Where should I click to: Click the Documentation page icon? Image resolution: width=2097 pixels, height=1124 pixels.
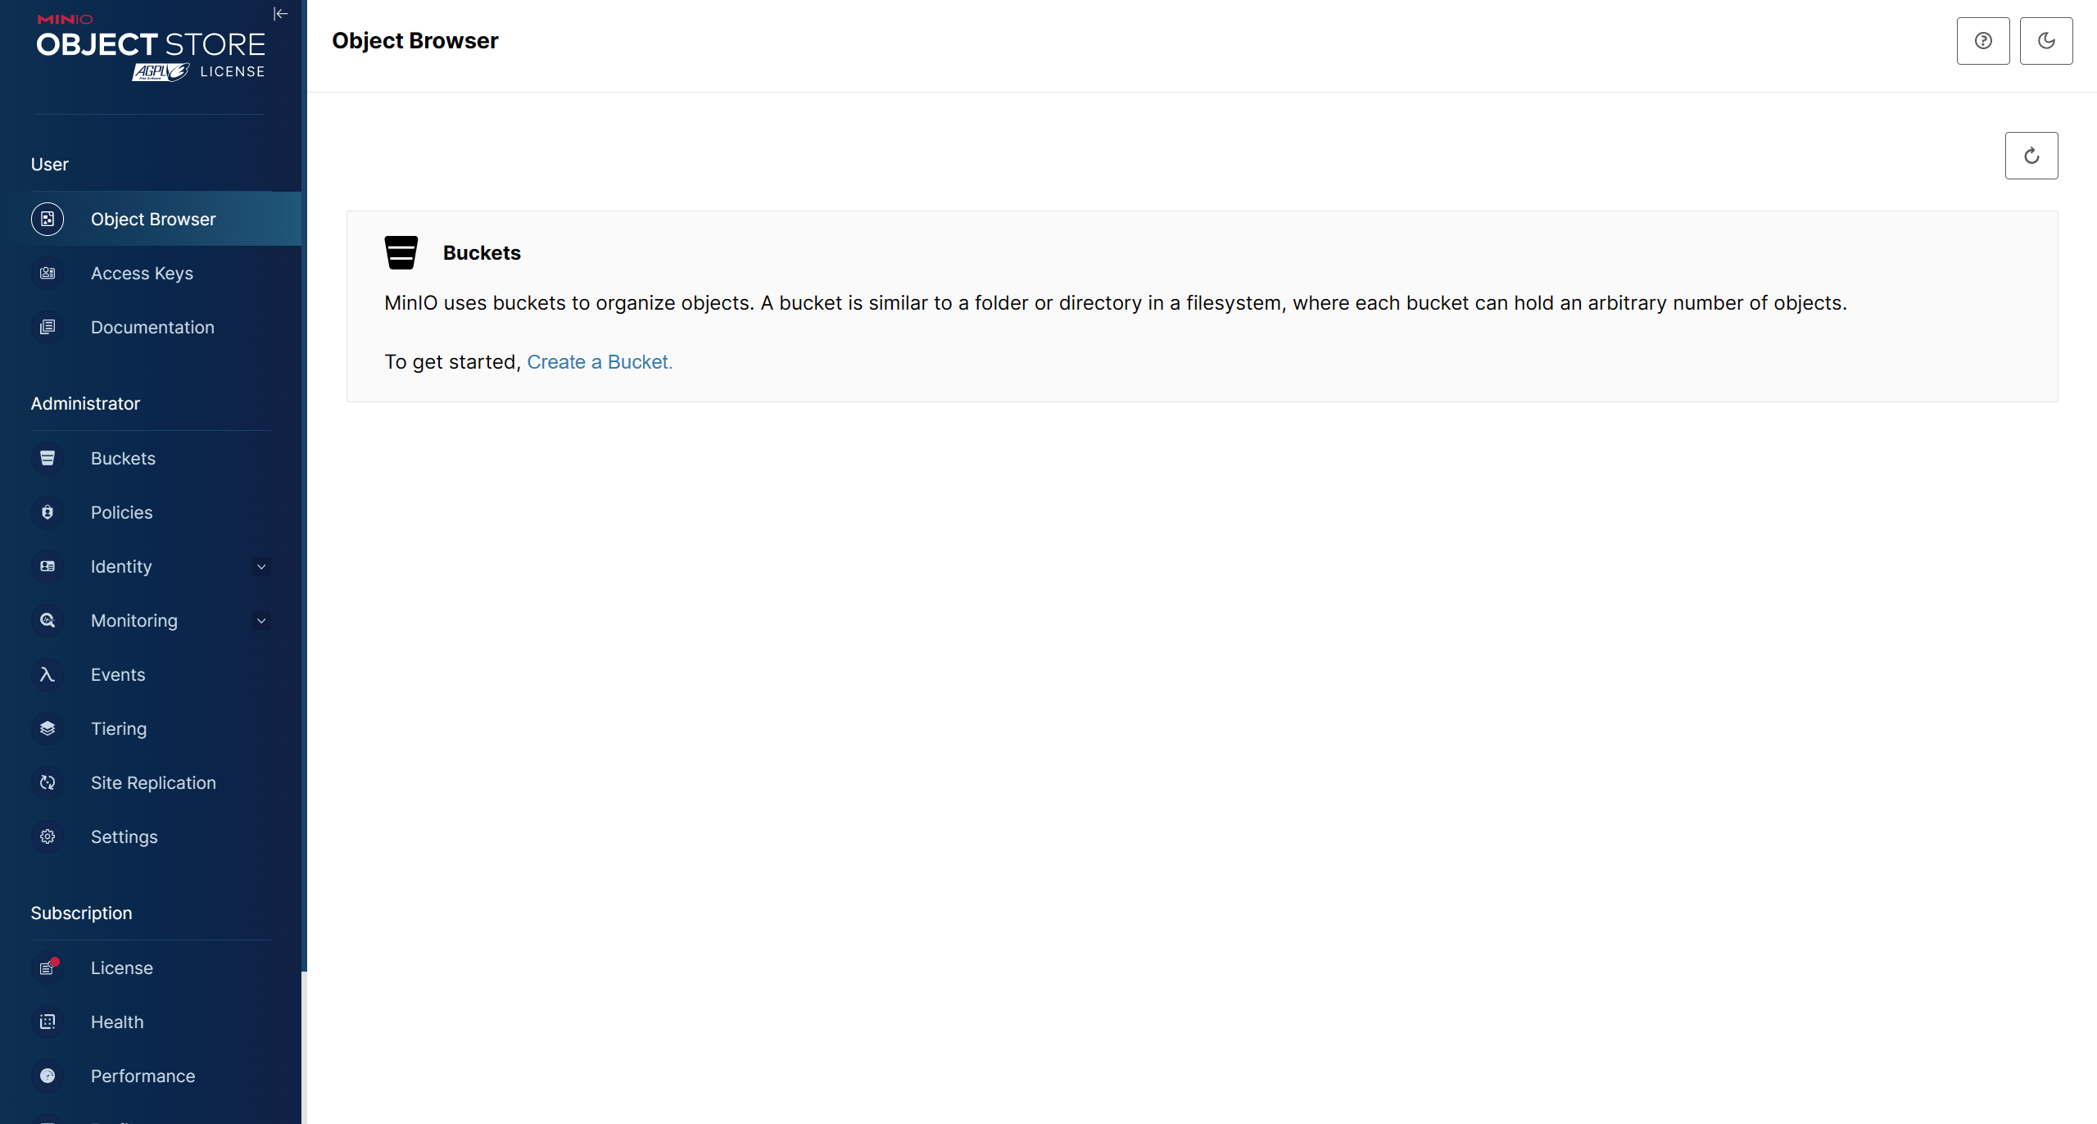pyautogui.click(x=47, y=327)
